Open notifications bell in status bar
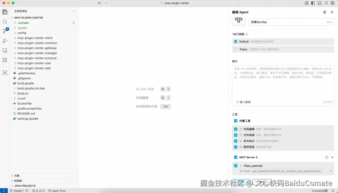Image resolution: width=338 pixels, height=193 pixels. click(333, 191)
